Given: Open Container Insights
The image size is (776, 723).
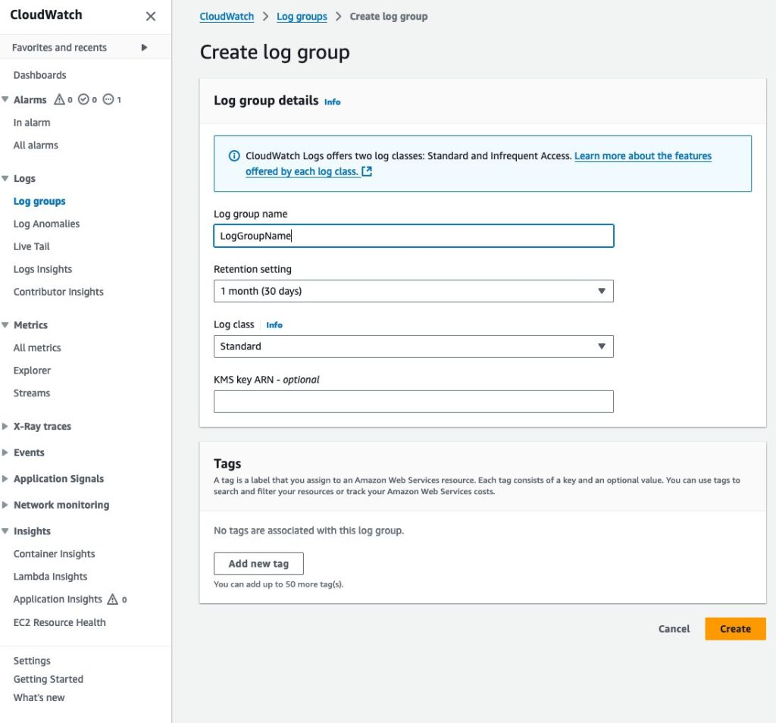Looking at the screenshot, I should [x=55, y=554].
